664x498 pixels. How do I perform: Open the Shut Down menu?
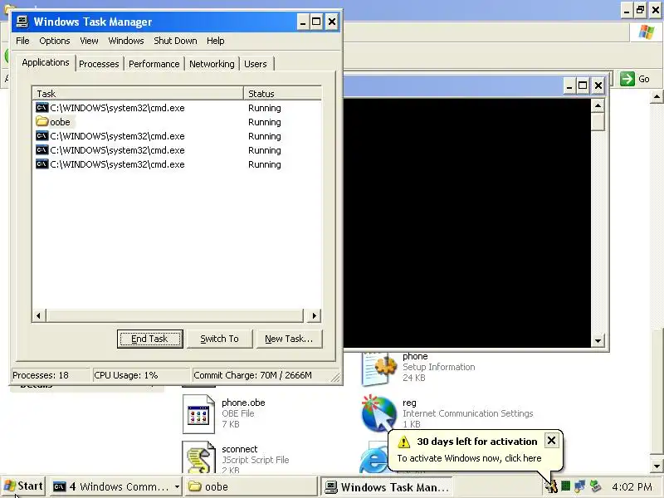point(175,41)
